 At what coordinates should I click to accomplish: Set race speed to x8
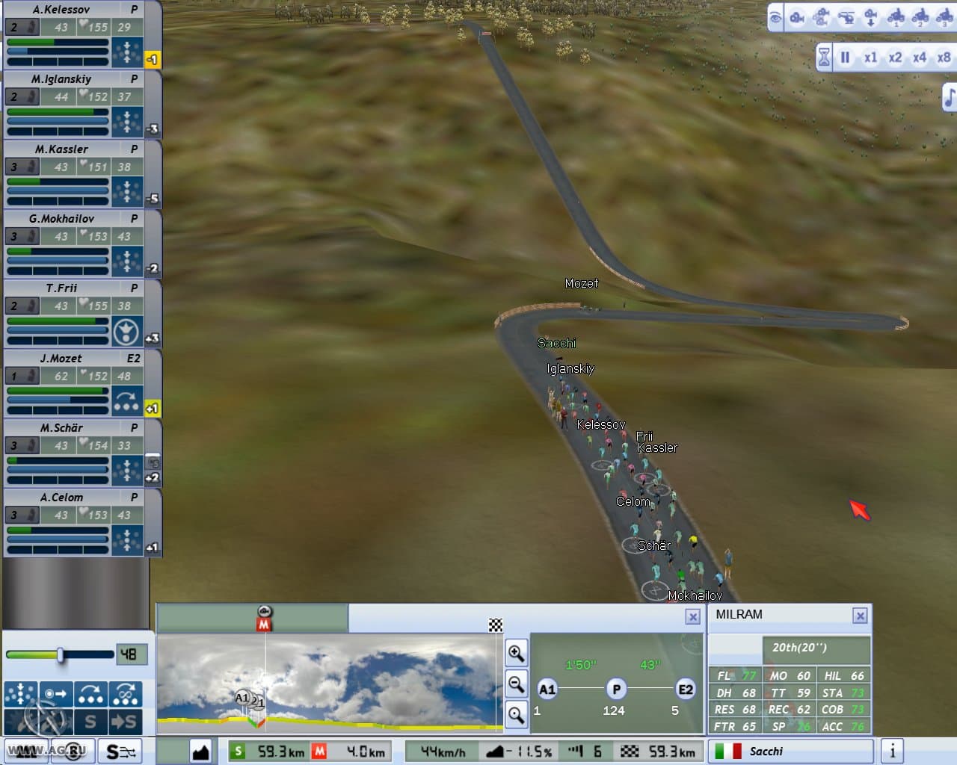pyautogui.click(x=944, y=57)
